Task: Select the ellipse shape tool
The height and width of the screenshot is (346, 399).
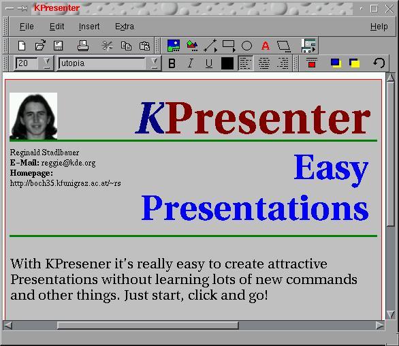Action: pos(246,46)
